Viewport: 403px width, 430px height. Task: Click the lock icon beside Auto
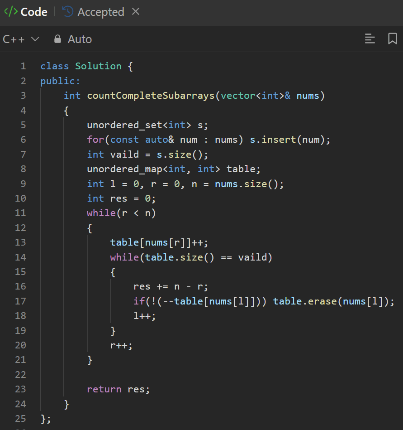[x=57, y=39]
